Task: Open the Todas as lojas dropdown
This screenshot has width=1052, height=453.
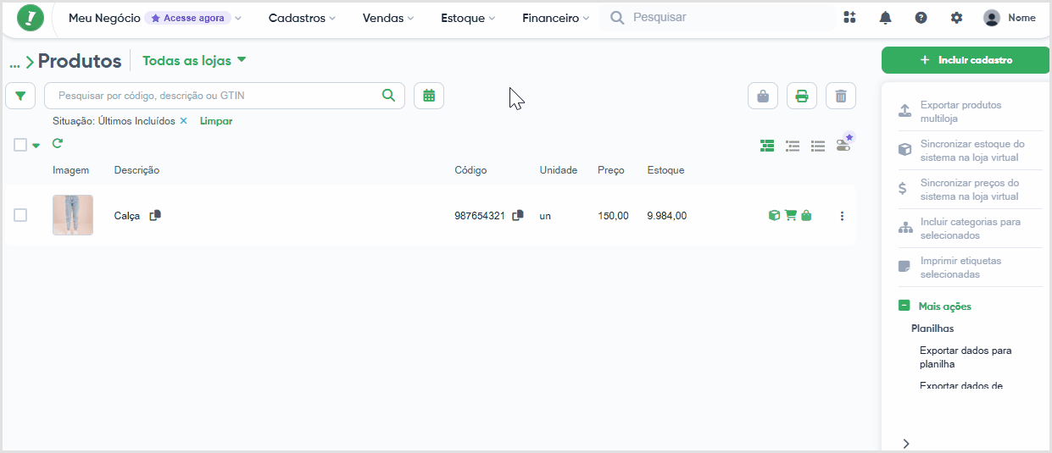Action: [x=194, y=60]
